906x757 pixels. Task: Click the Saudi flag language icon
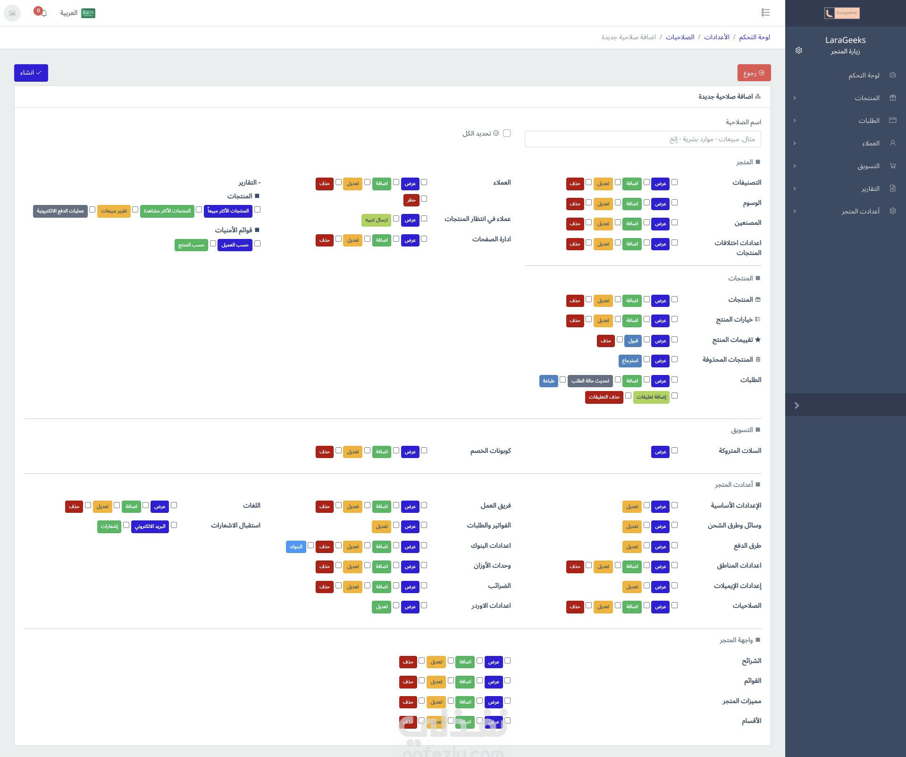88,13
